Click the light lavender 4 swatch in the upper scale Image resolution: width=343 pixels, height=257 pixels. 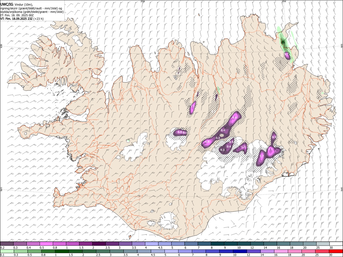pos(152,244)
